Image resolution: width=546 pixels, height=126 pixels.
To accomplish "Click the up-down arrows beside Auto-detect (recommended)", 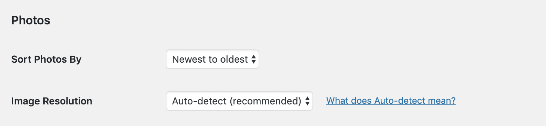I will point(307,101).
